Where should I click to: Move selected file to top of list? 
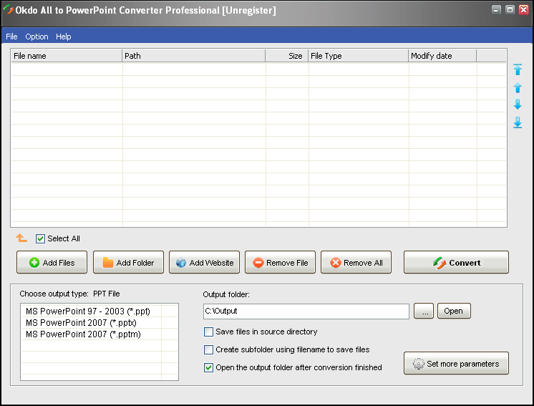pyautogui.click(x=518, y=69)
